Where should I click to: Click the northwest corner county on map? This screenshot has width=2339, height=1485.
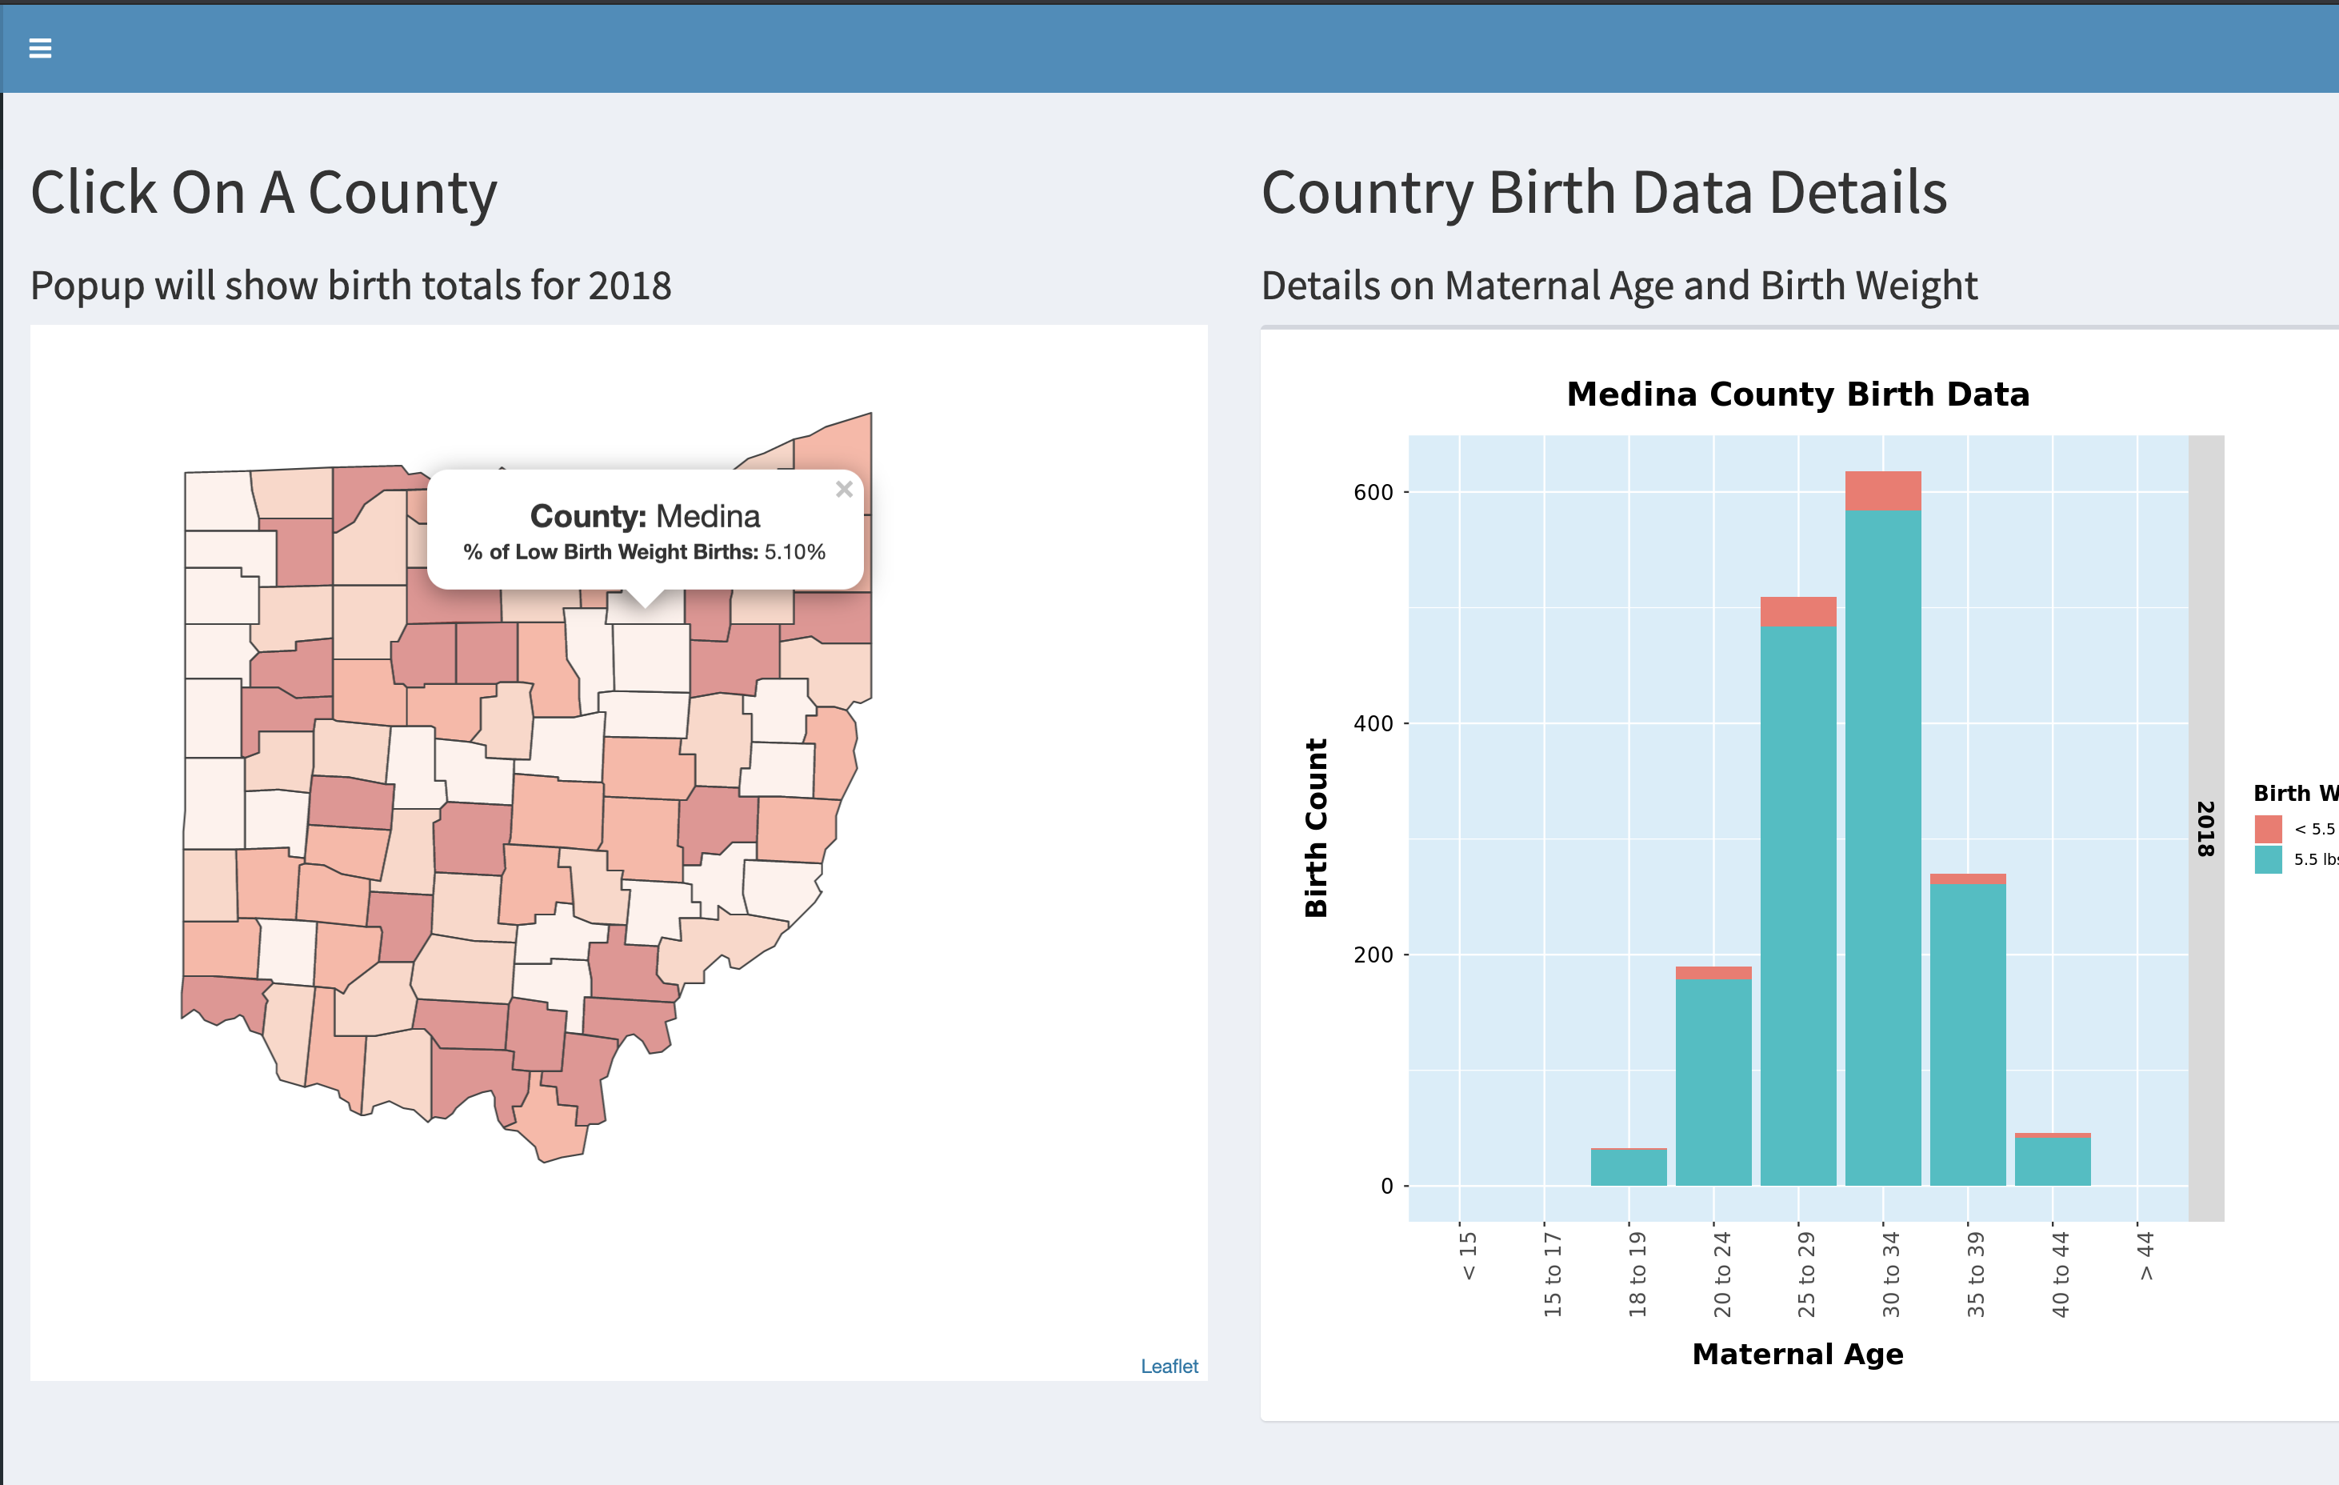coord(218,501)
